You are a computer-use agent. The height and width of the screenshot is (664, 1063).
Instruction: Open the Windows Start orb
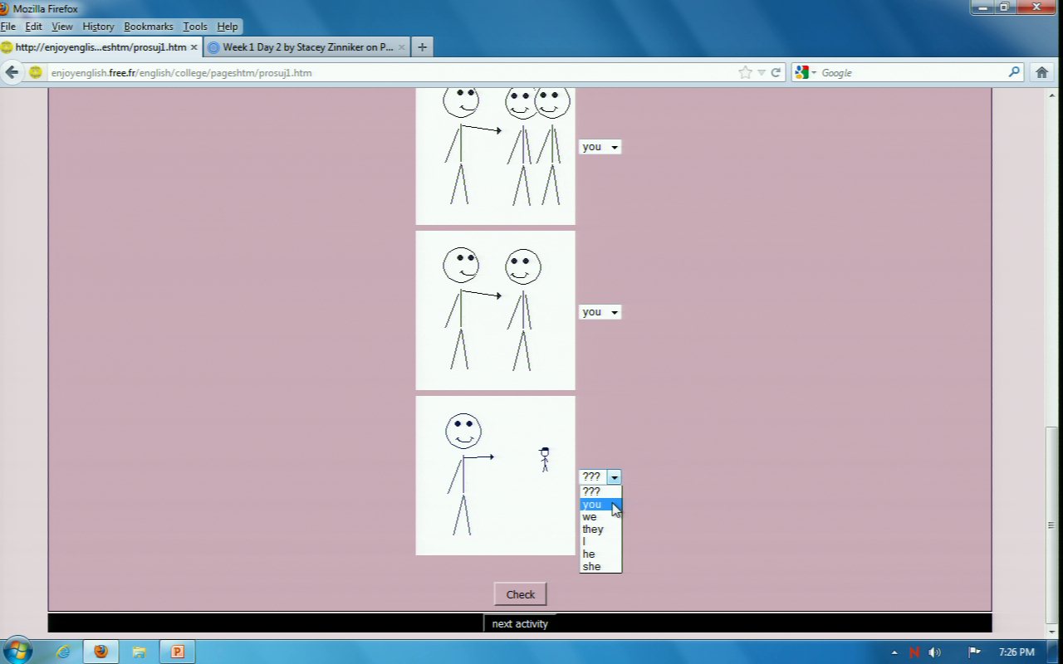[x=17, y=651]
